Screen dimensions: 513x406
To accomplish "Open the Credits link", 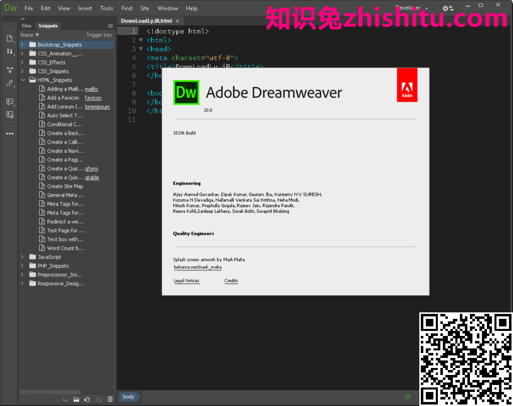I will (x=231, y=281).
